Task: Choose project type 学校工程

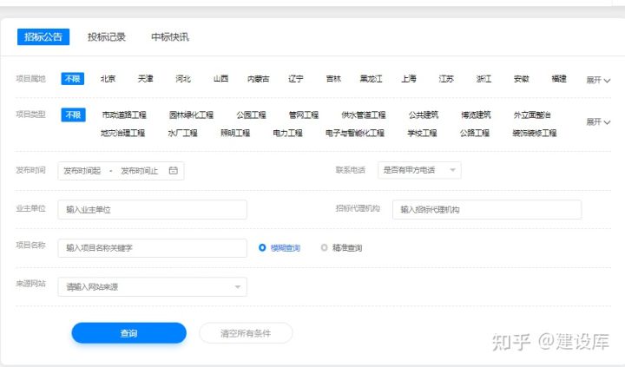Action: [x=422, y=133]
